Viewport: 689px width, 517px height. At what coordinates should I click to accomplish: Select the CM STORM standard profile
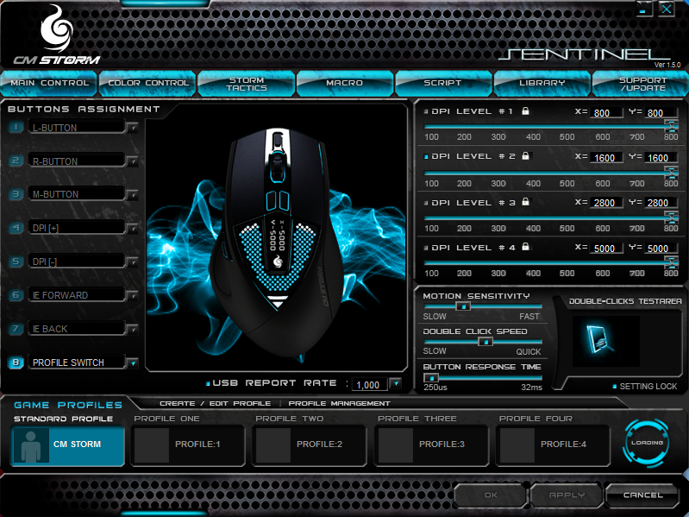(x=68, y=444)
